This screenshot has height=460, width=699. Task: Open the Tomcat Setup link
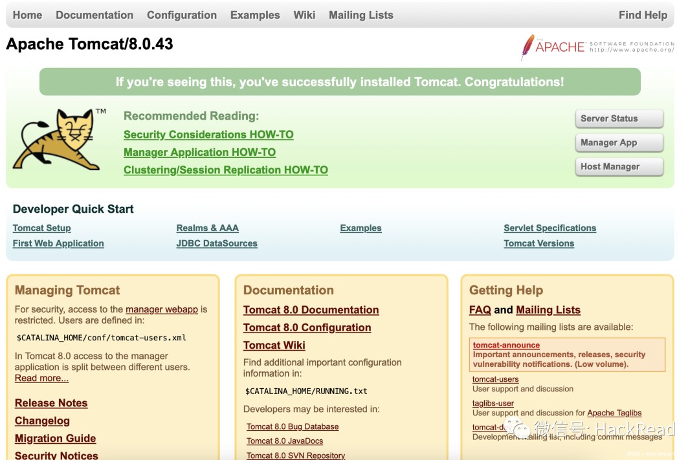click(x=42, y=228)
